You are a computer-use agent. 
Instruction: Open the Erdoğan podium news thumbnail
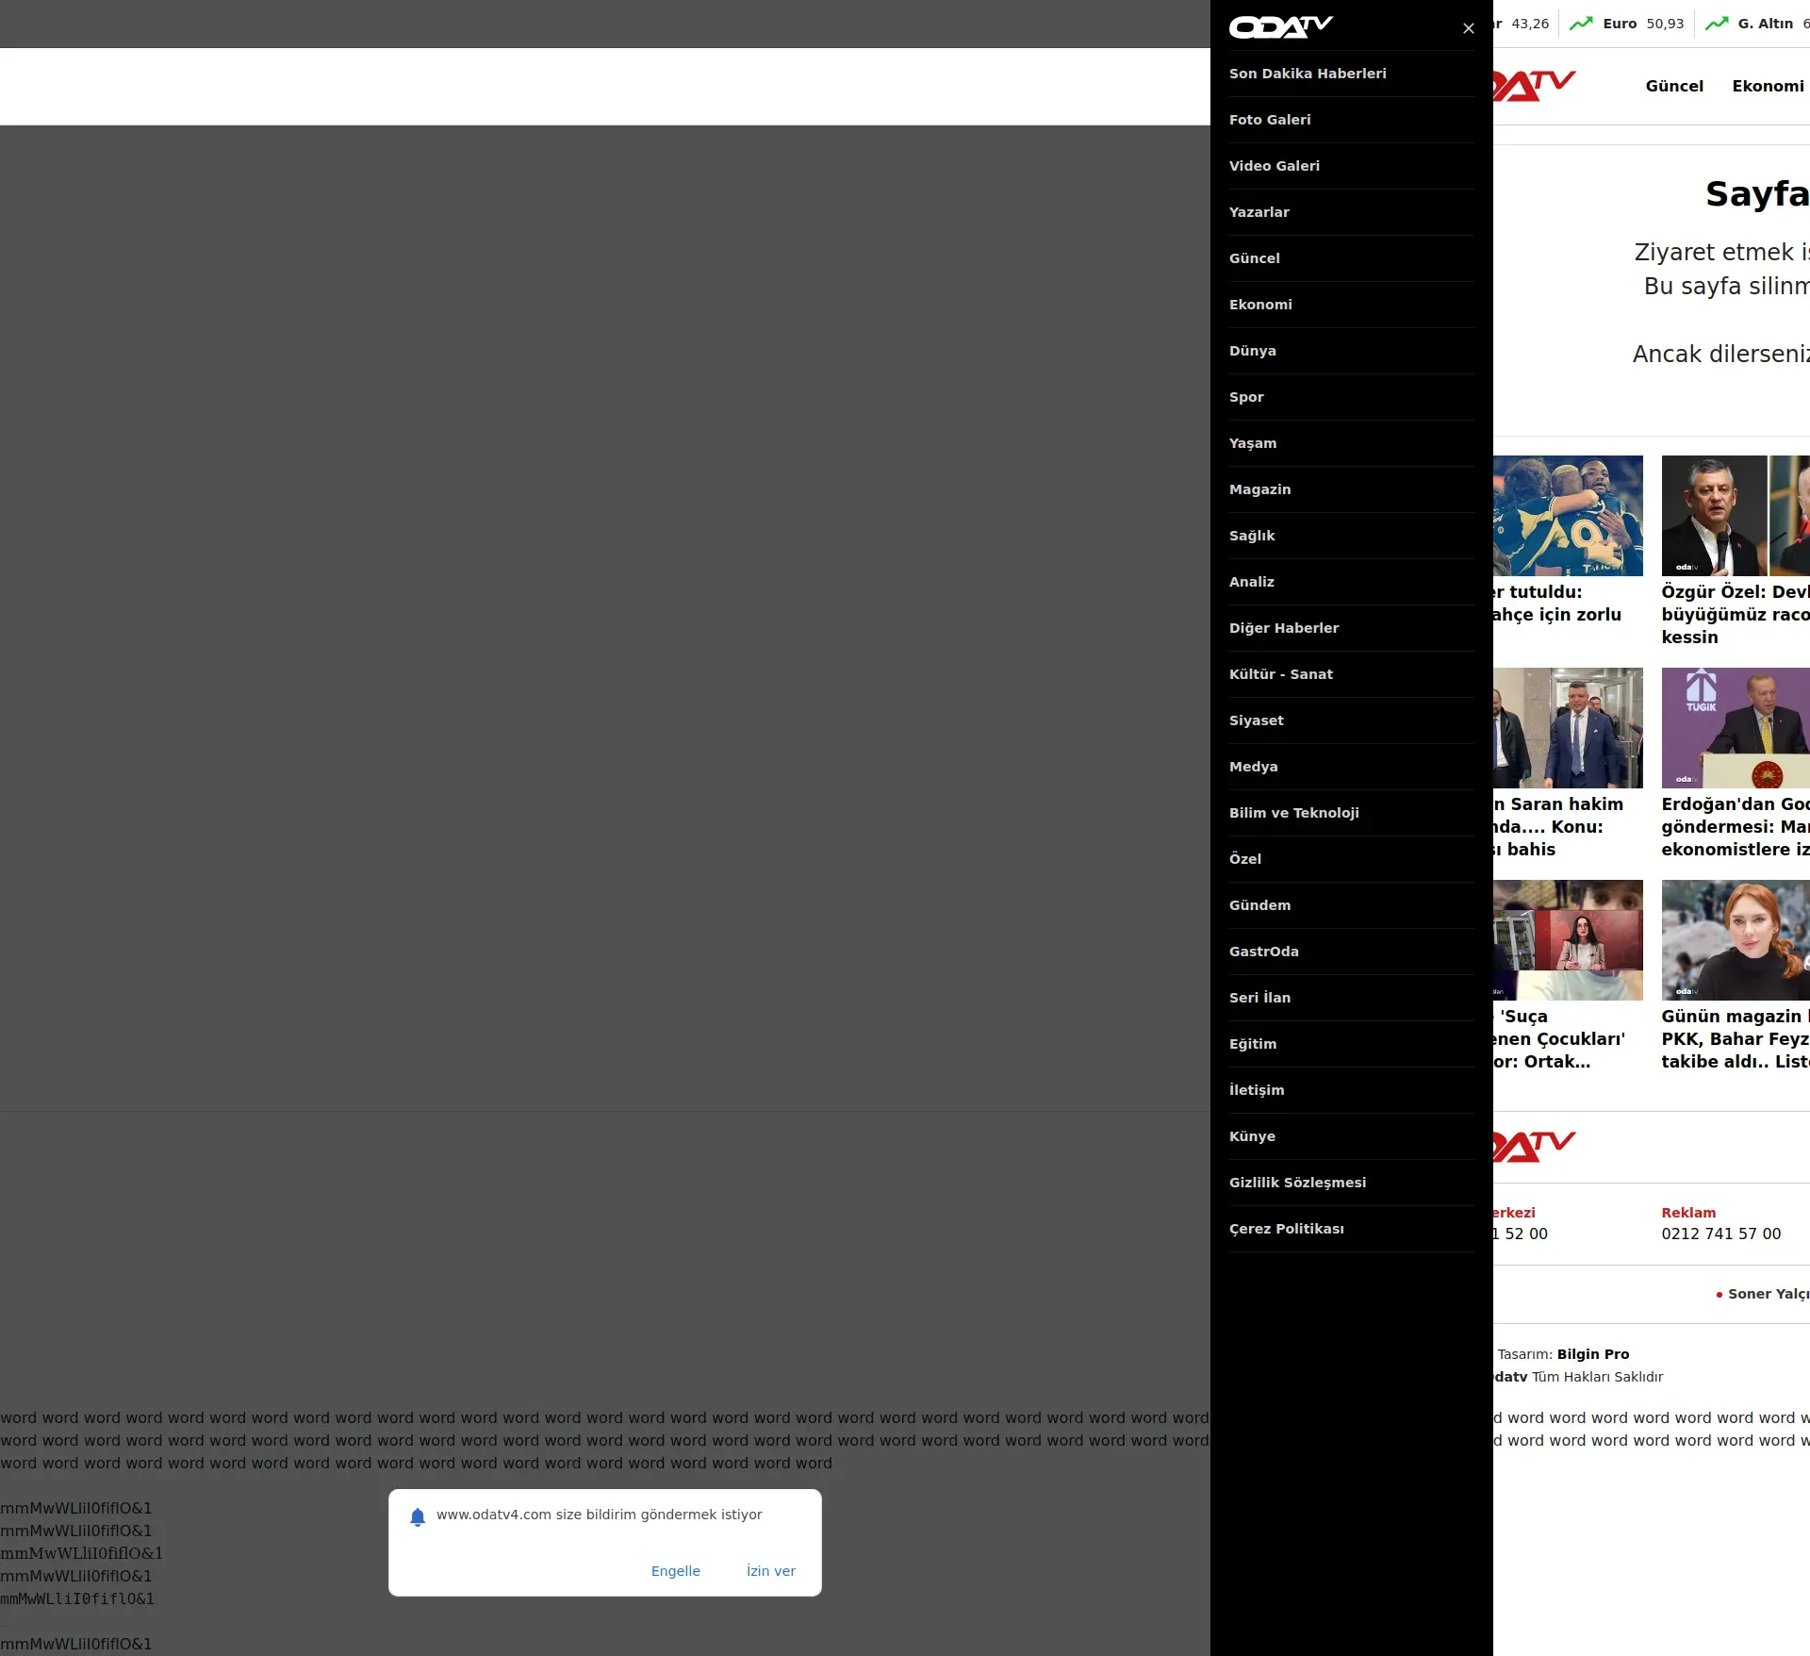point(1735,728)
